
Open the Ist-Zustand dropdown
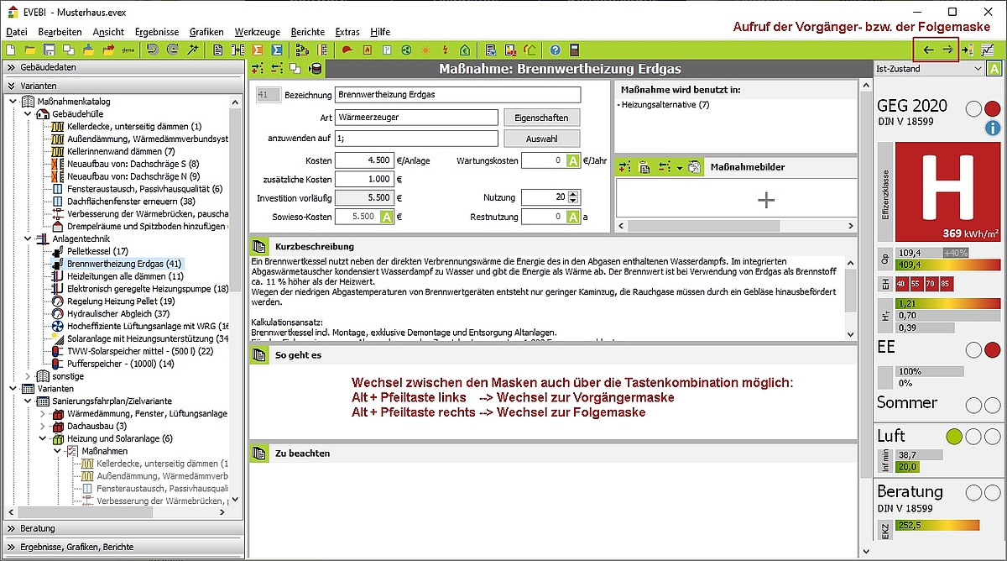[x=929, y=69]
